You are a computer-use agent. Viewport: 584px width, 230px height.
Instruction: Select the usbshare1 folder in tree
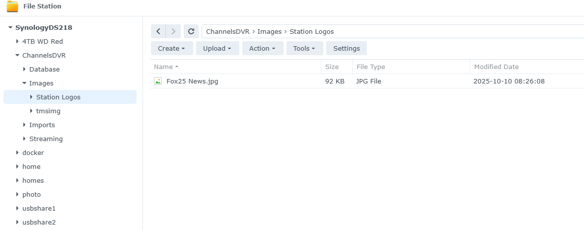coord(39,208)
